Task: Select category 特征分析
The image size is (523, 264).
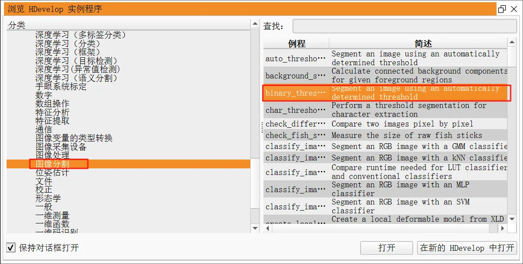Action: point(53,112)
